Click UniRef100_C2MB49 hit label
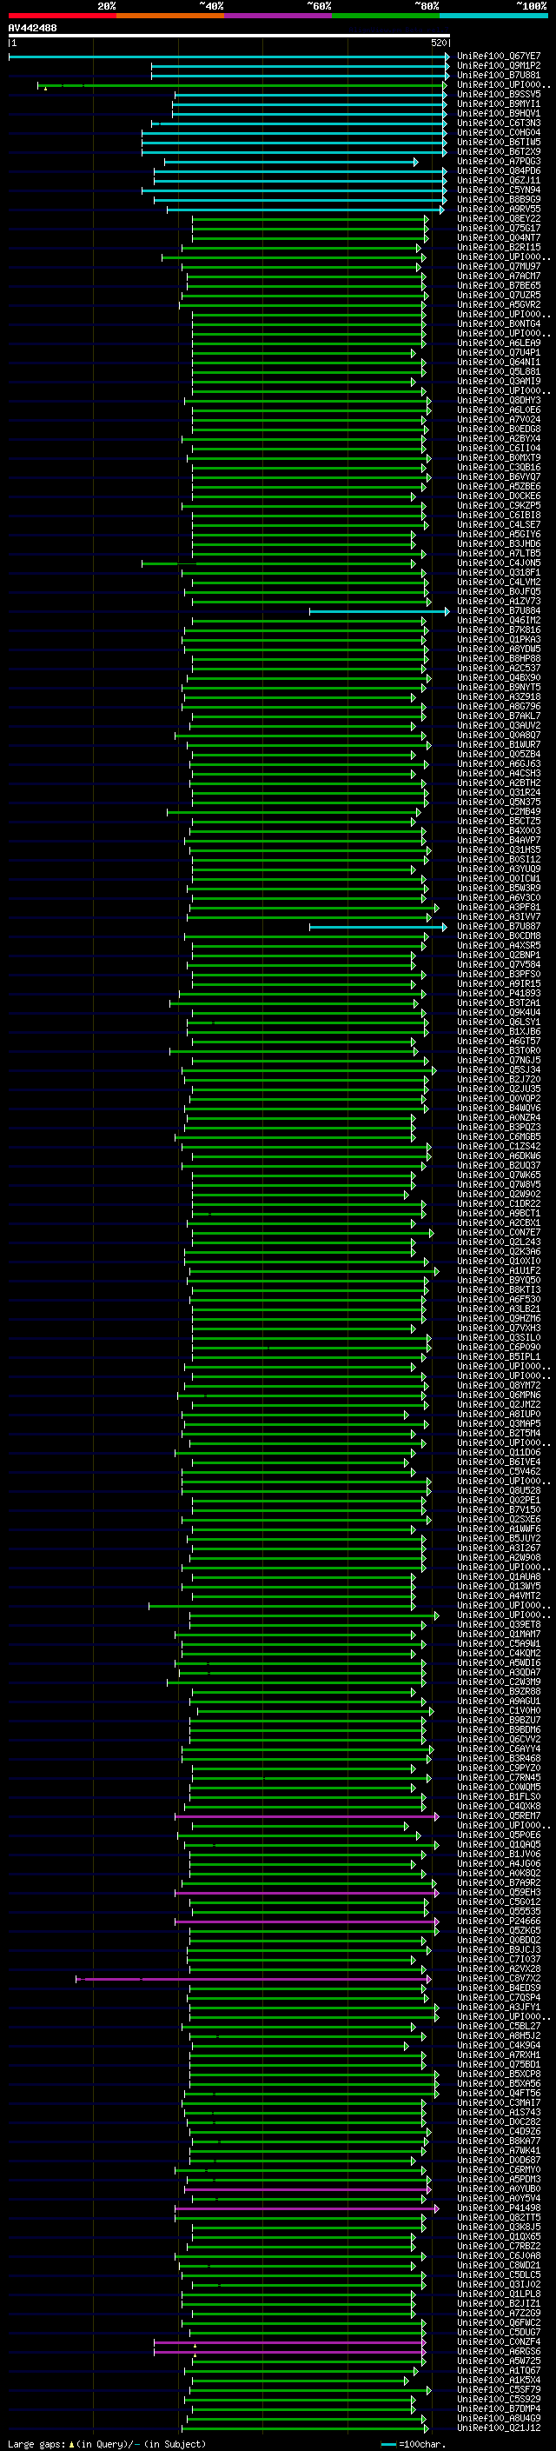This screenshot has height=2451, width=556. (x=499, y=813)
